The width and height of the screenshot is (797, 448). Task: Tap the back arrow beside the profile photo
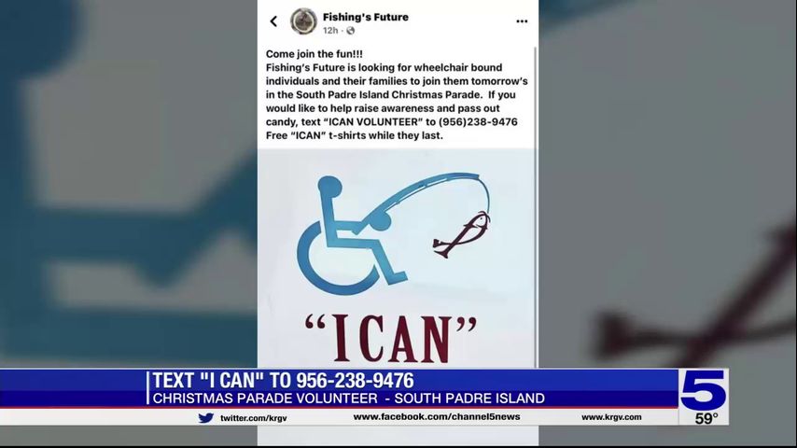273,21
